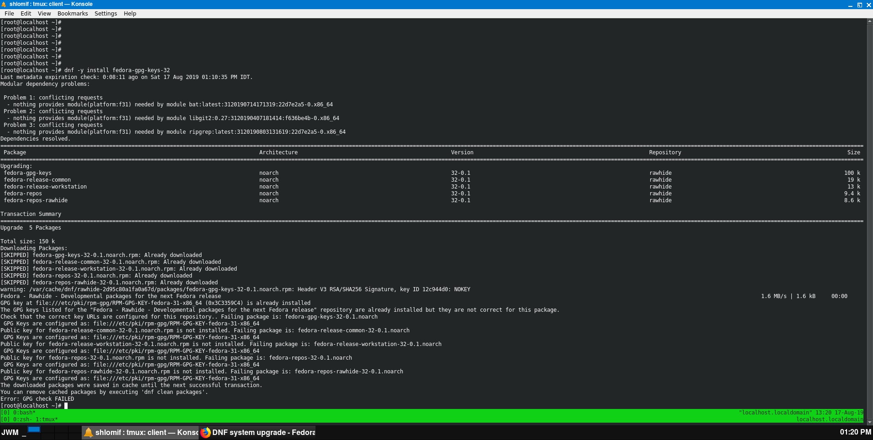Click the 'Transaction Summary' heading
This screenshot has width=873, height=440.
31,214
